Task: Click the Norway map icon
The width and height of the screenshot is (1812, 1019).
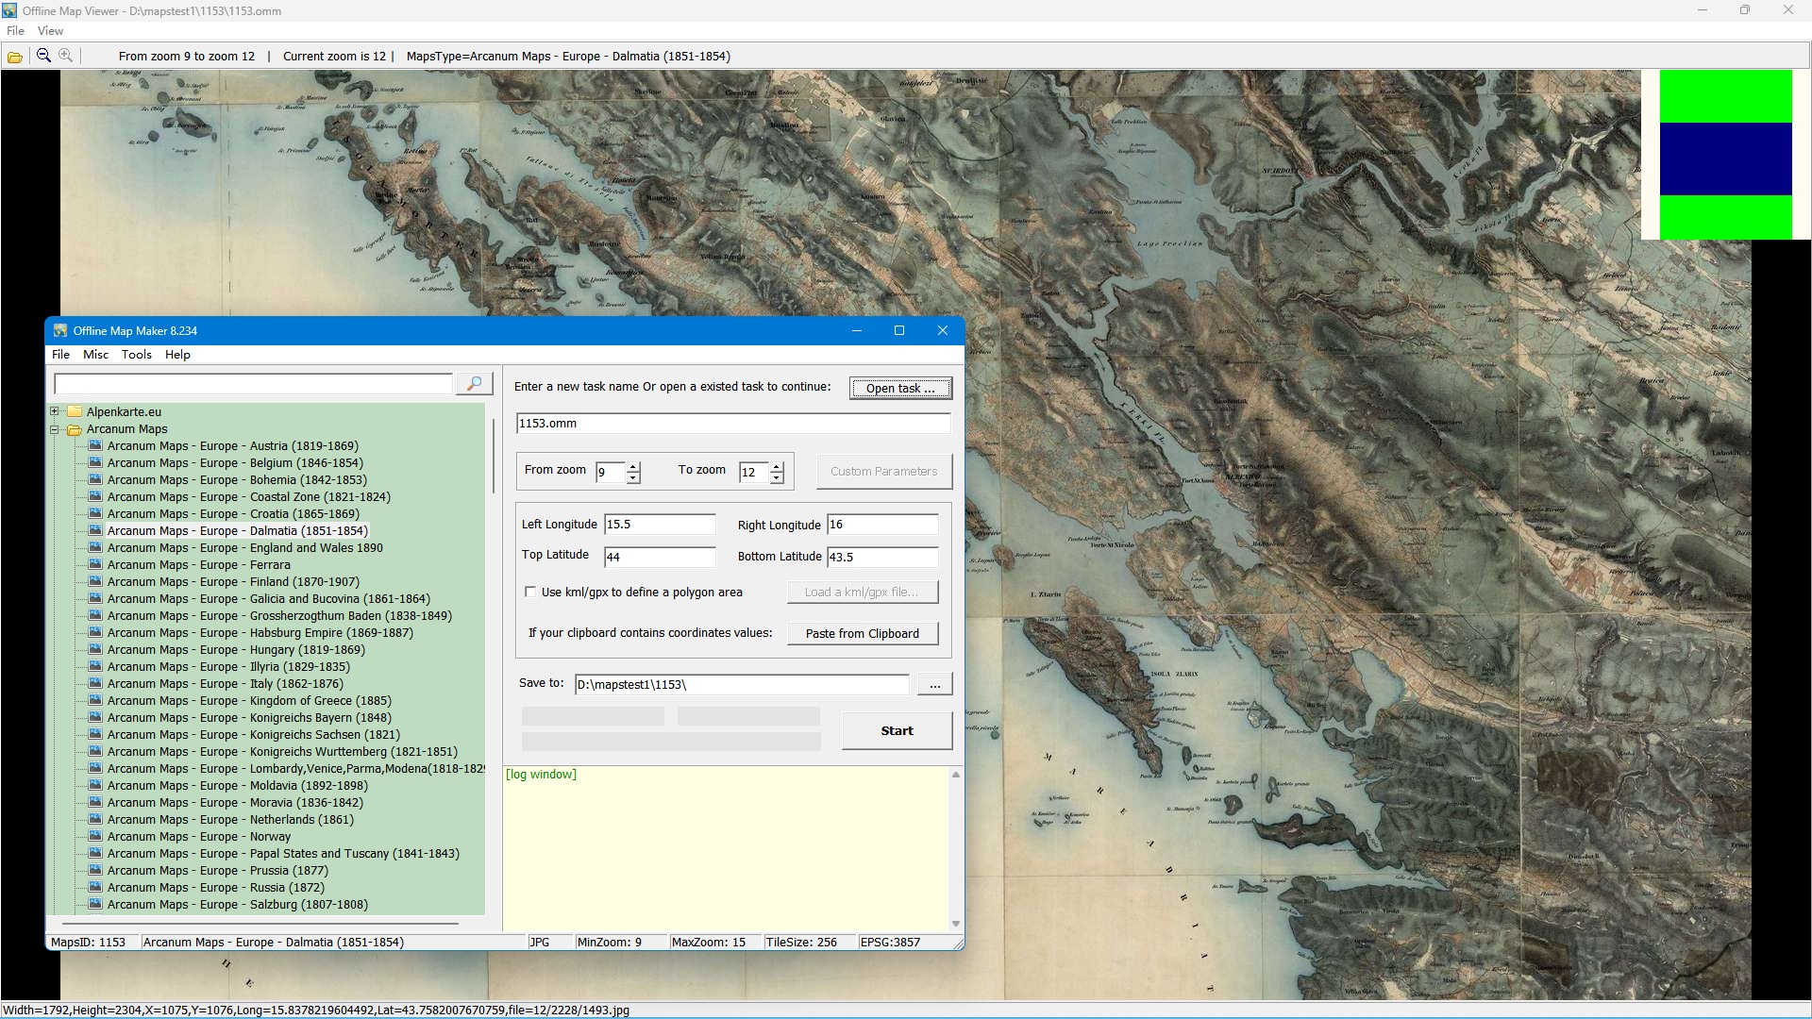Action: click(95, 836)
